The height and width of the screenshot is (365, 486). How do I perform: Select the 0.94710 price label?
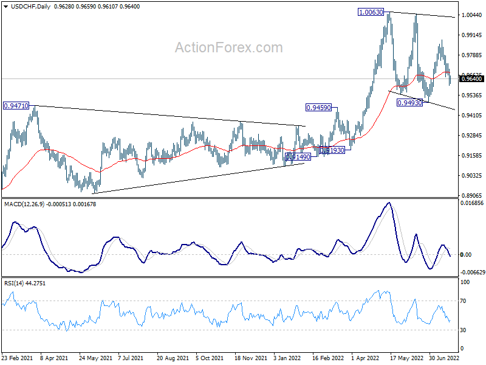(16, 106)
